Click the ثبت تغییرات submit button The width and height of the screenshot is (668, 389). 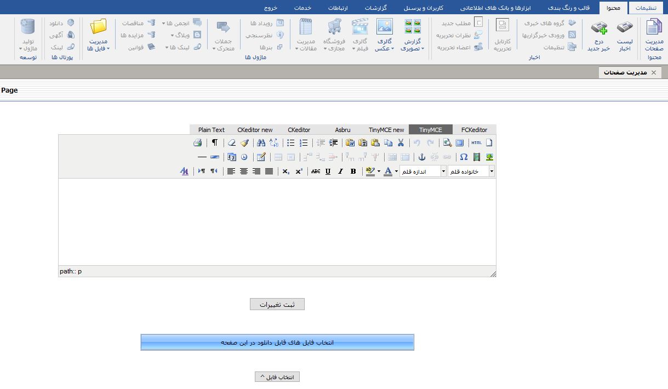[x=277, y=305]
